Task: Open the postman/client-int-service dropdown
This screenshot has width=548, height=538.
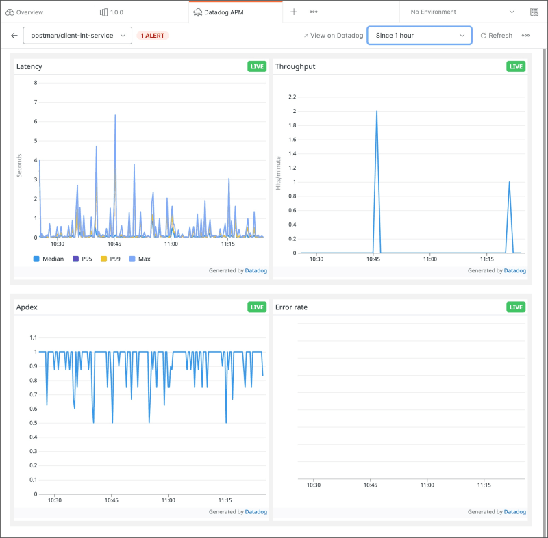Action: click(x=77, y=35)
